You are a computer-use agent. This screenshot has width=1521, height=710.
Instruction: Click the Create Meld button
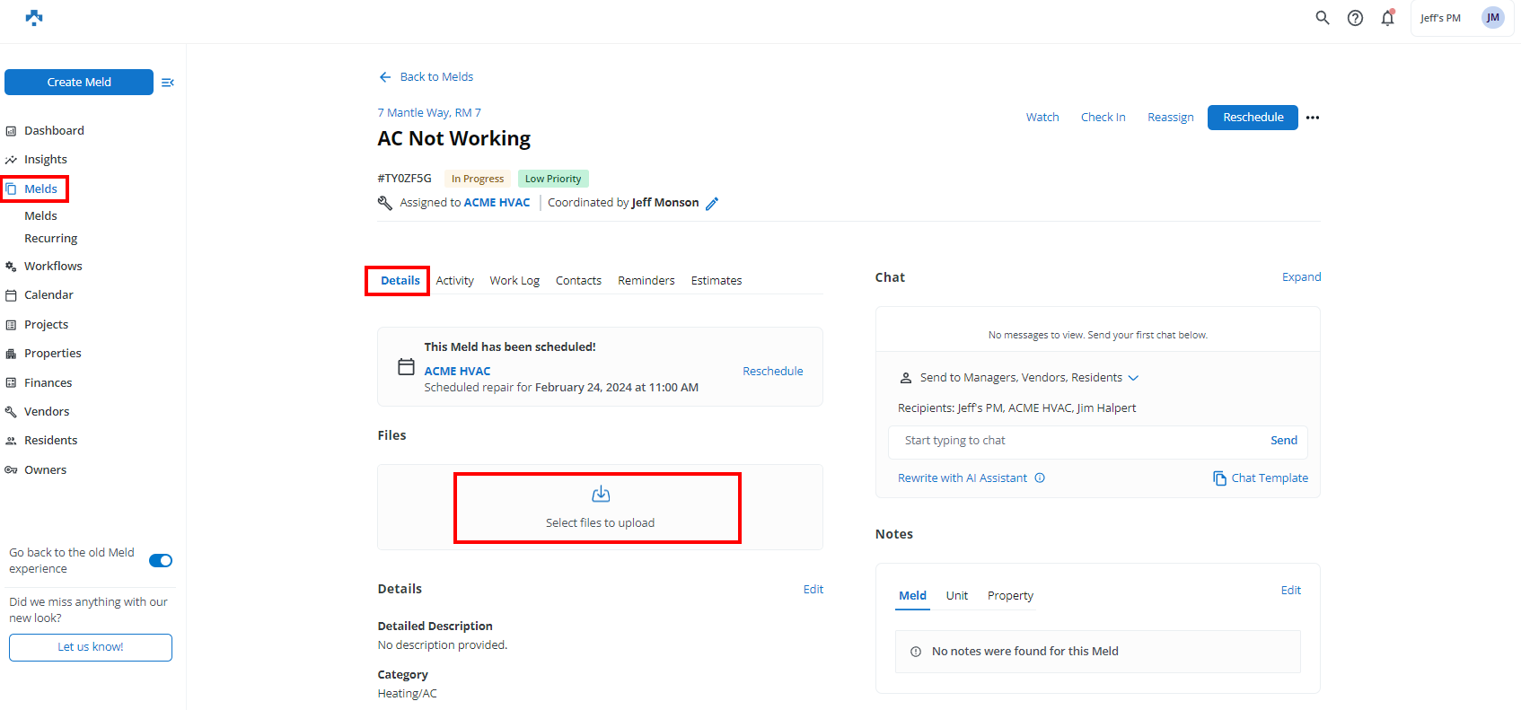tap(79, 83)
